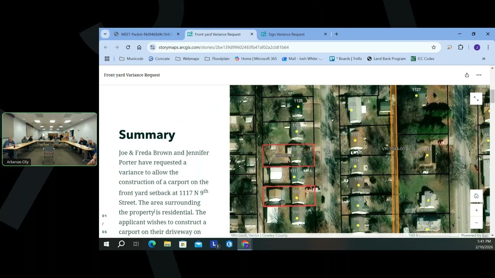Open Google Chrome in the taskbar
The width and height of the screenshot is (495, 278).
pyautogui.click(x=245, y=244)
